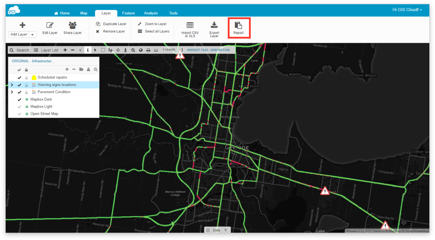Expand the Pavement Condition layer

[x=12, y=92]
